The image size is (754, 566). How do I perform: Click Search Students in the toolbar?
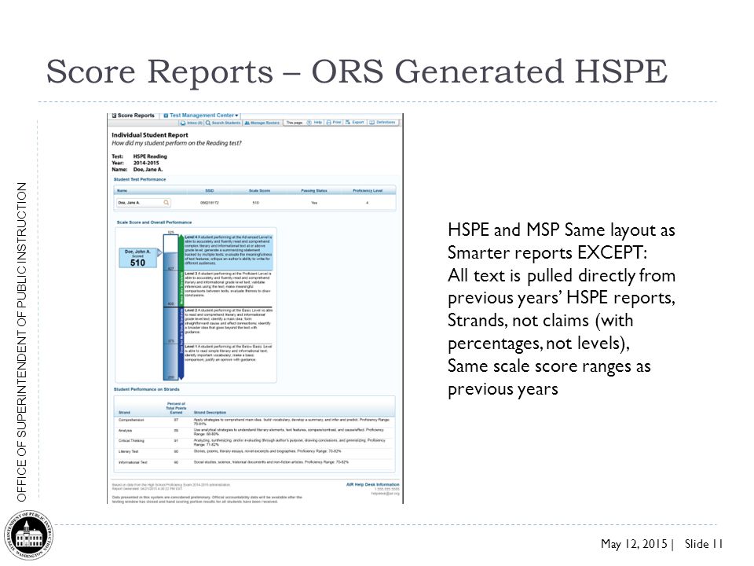[223, 123]
